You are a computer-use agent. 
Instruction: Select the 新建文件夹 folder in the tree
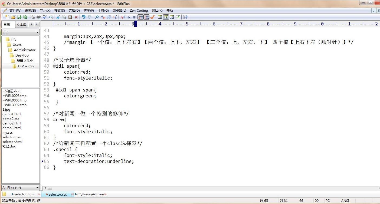pyautogui.click(x=25, y=61)
